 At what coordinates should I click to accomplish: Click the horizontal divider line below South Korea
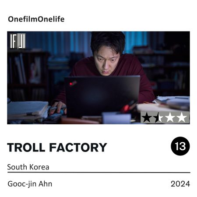tap(99, 172)
